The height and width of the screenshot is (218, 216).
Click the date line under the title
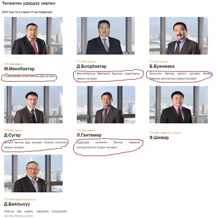click(27, 12)
